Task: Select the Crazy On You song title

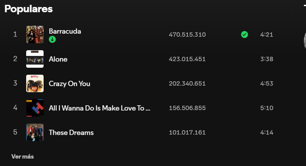Action: pyautogui.click(x=69, y=84)
